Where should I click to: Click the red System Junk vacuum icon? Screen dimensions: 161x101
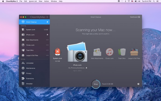[57, 52]
